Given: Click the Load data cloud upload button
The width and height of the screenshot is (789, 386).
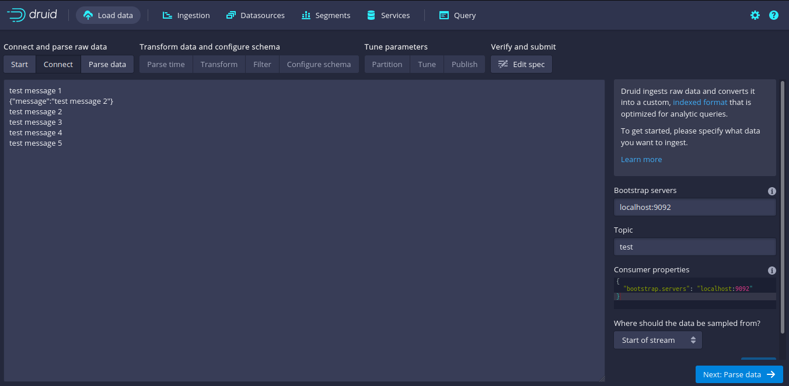Looking at the screenshot, I should (109, 15).
